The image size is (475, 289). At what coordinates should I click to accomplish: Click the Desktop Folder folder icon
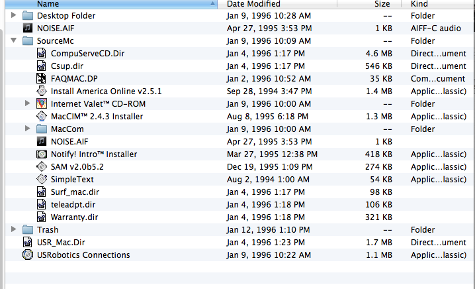point(28,15)
